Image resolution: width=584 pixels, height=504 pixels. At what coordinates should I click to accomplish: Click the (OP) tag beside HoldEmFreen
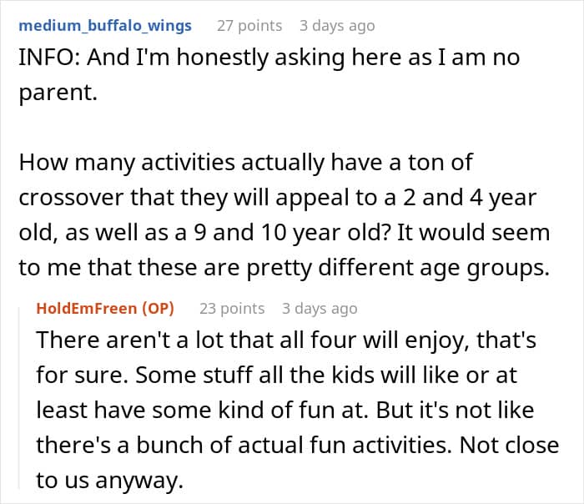(x=158, y=309)
